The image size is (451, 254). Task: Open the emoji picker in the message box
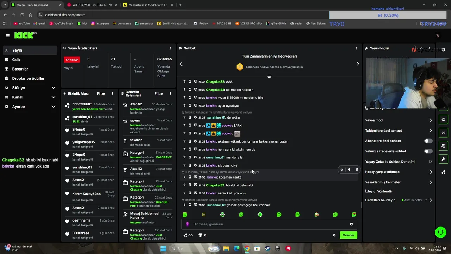pos(351,224)
